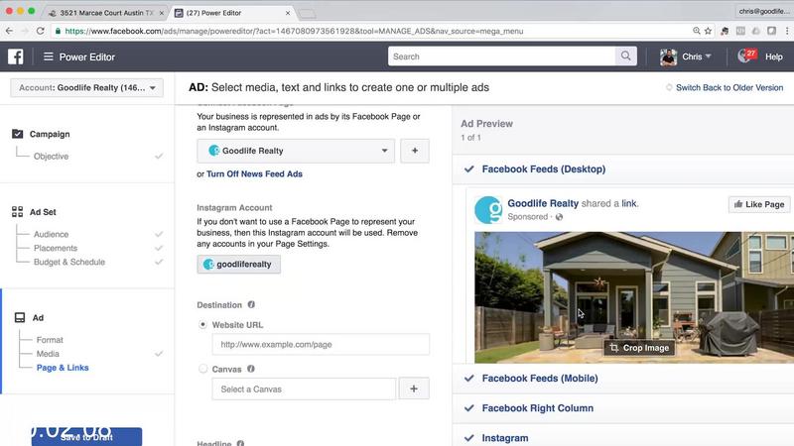Go to Budget & Schedule step
794x446 pixels.
[69, 262]
